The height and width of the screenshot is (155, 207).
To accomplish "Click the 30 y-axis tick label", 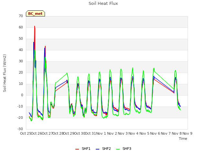I will (x=21, y=61).
